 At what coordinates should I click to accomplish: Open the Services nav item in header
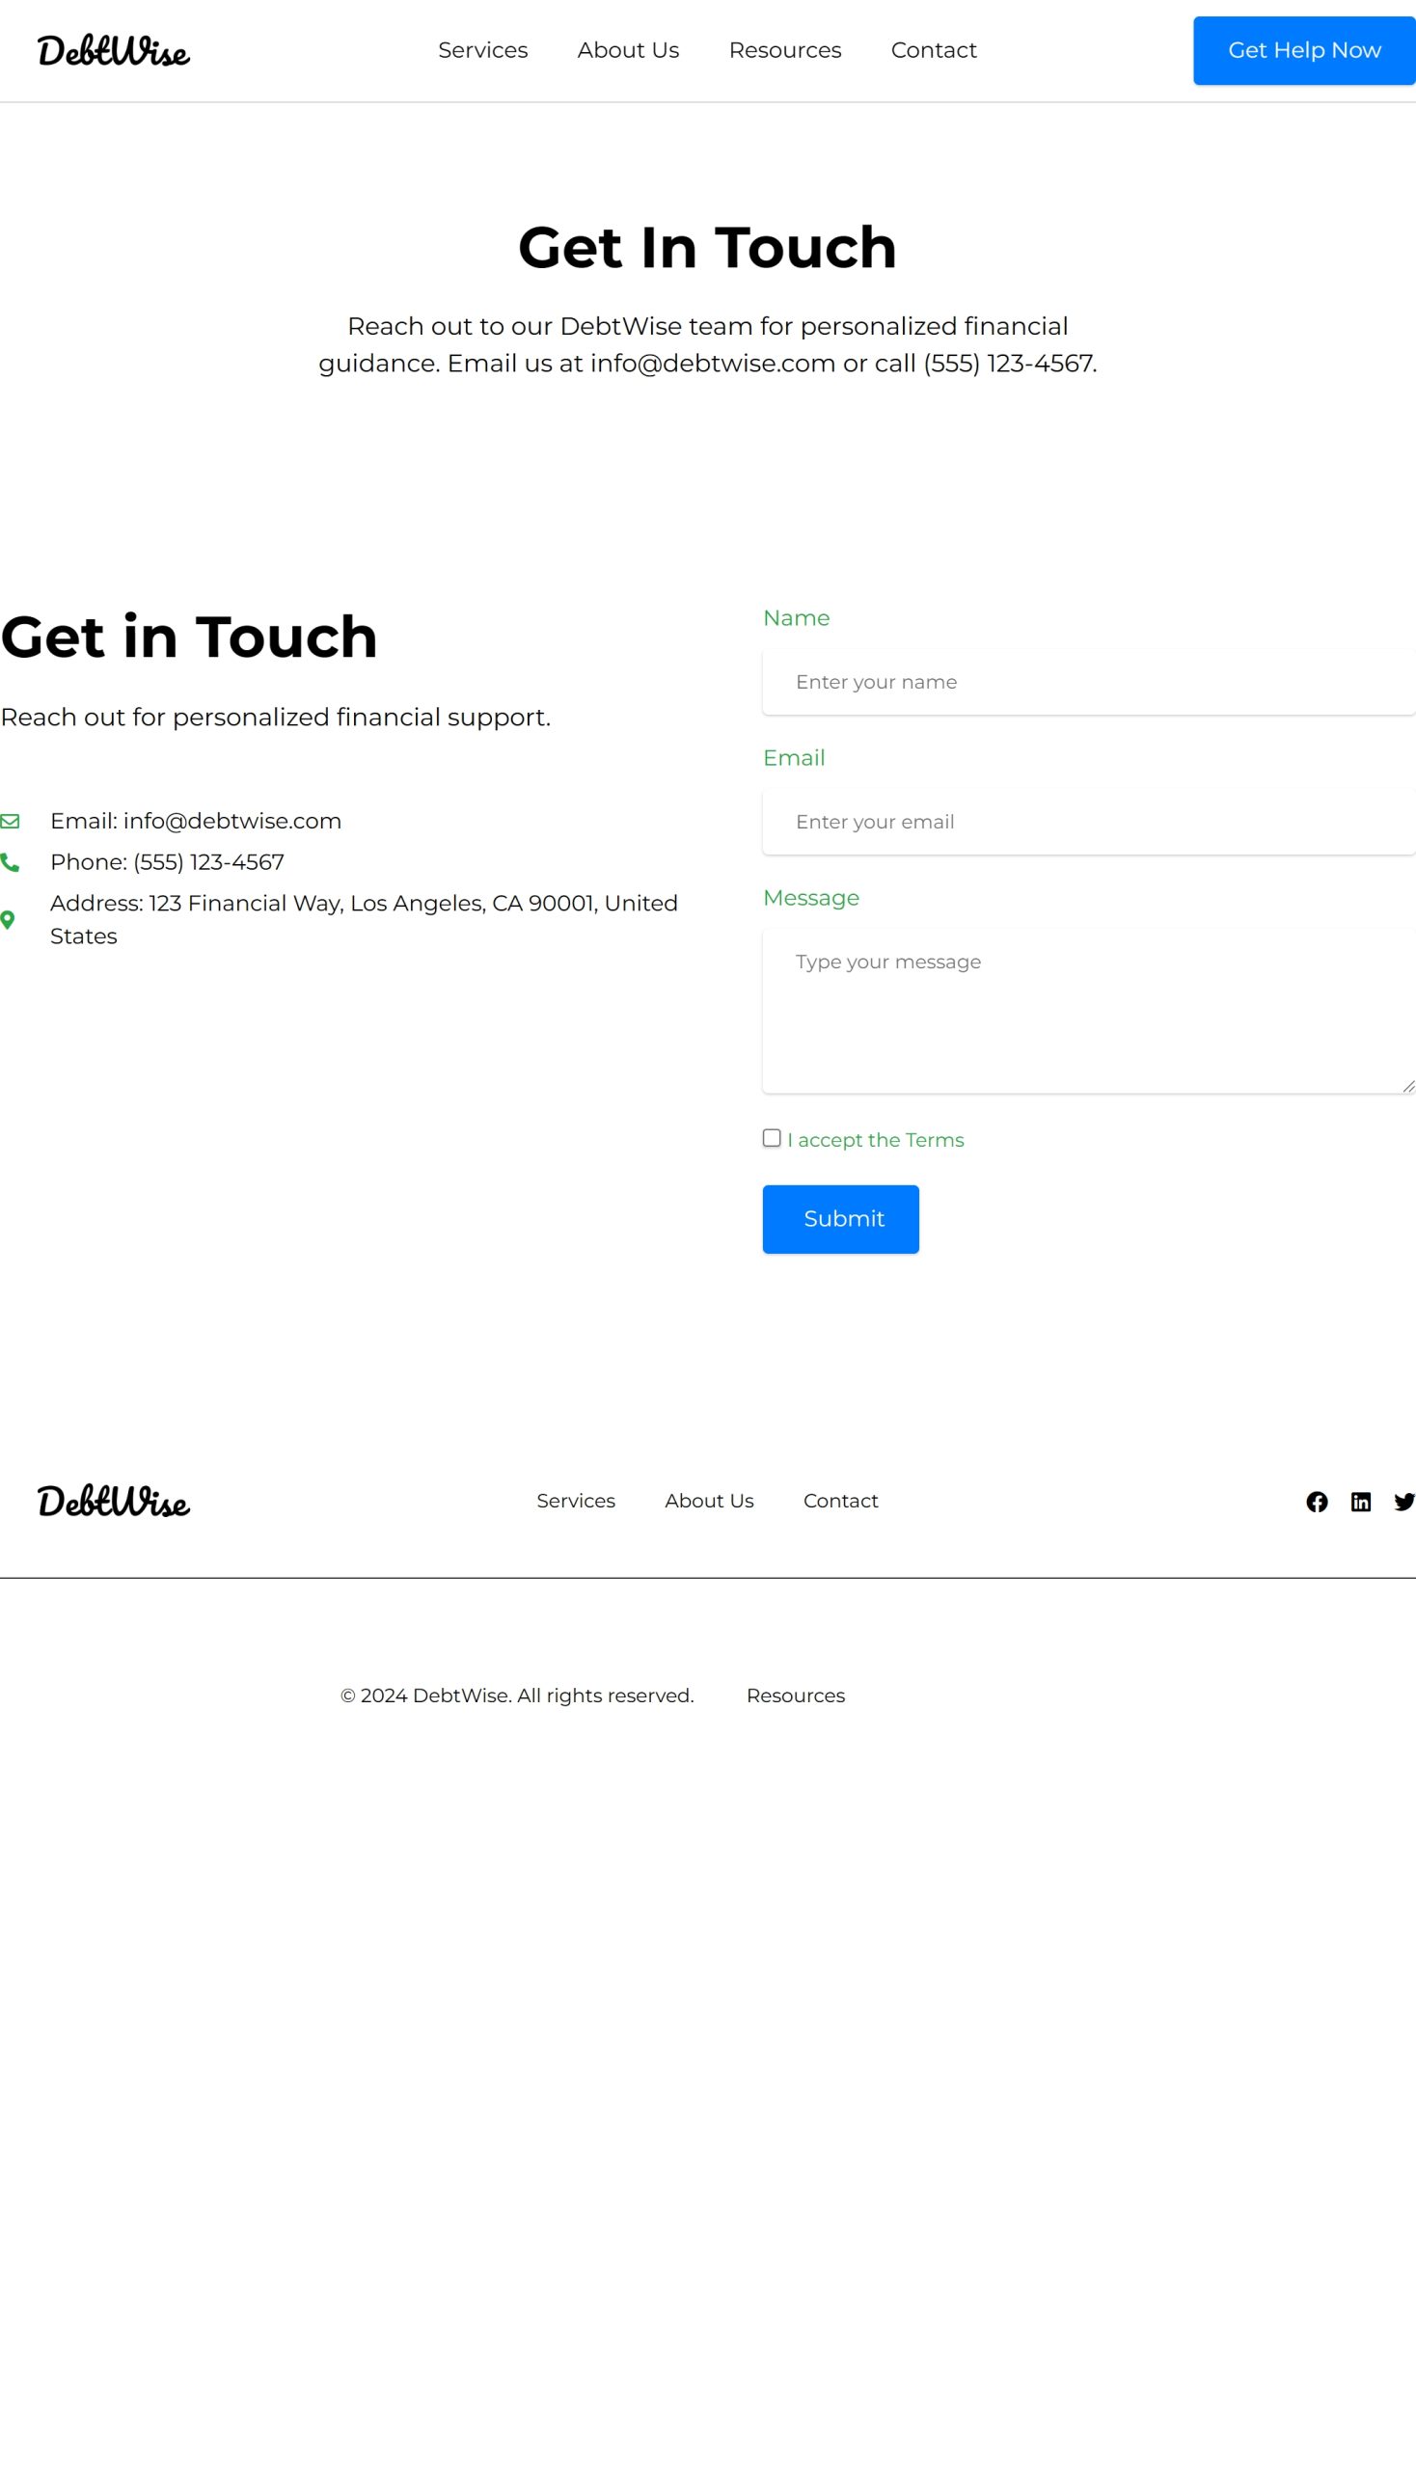pyautogui.click(x=482, y=50)
